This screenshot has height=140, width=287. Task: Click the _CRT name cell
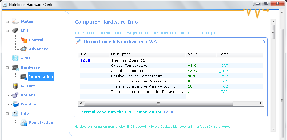(x=224, y=66)
